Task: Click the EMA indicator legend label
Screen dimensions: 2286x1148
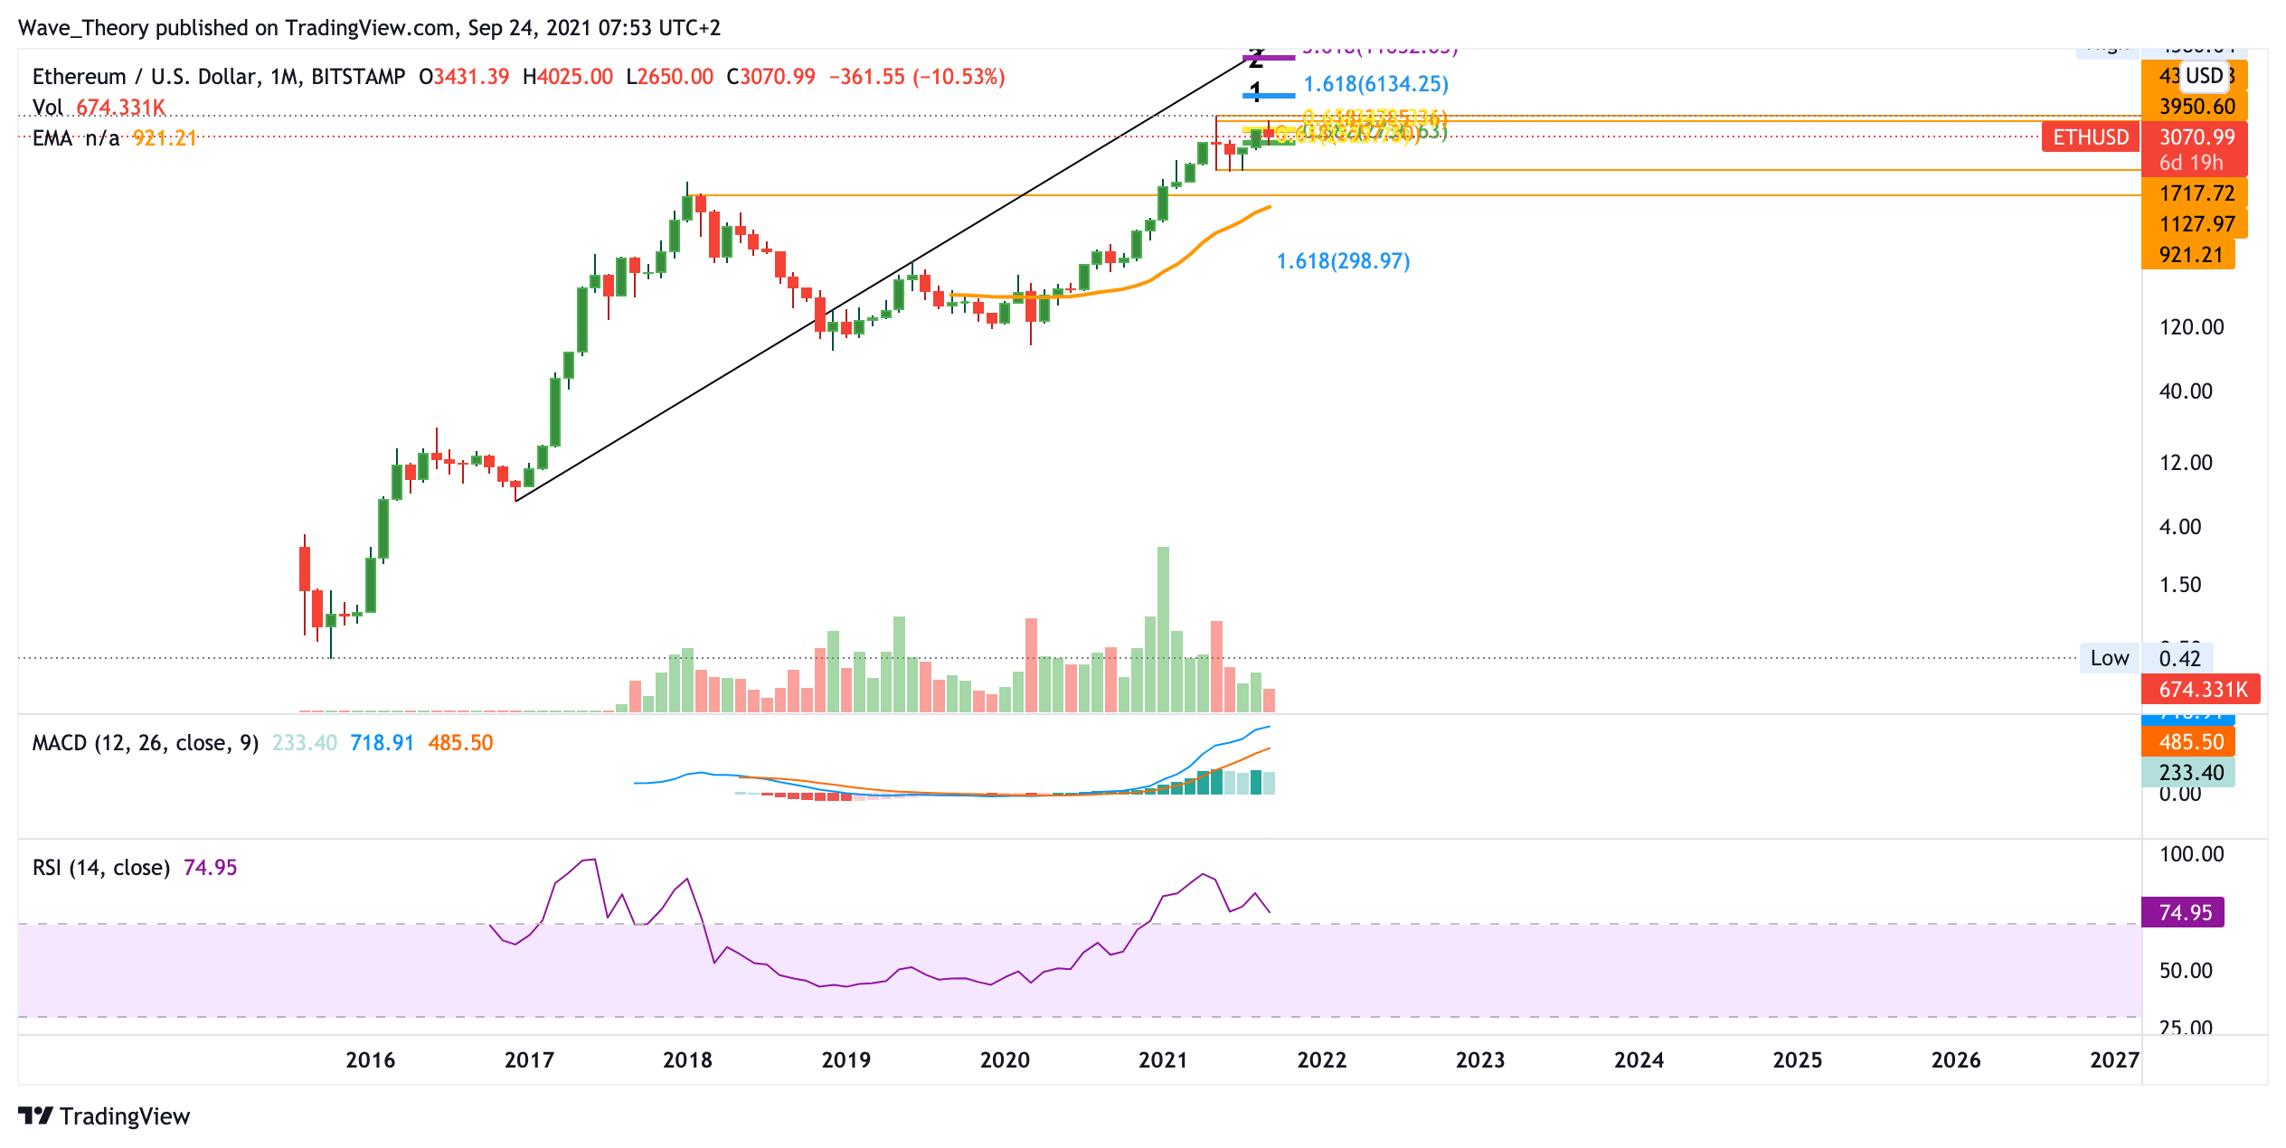Action: (x=52, y=138)
